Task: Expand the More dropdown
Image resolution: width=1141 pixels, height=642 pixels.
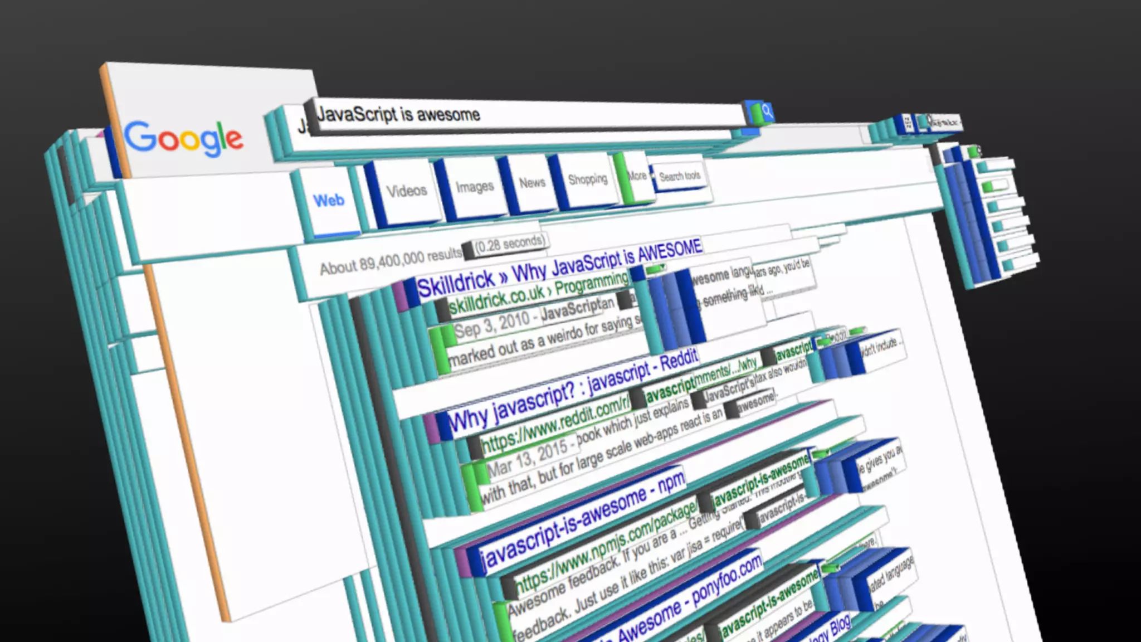Action: 637,176
